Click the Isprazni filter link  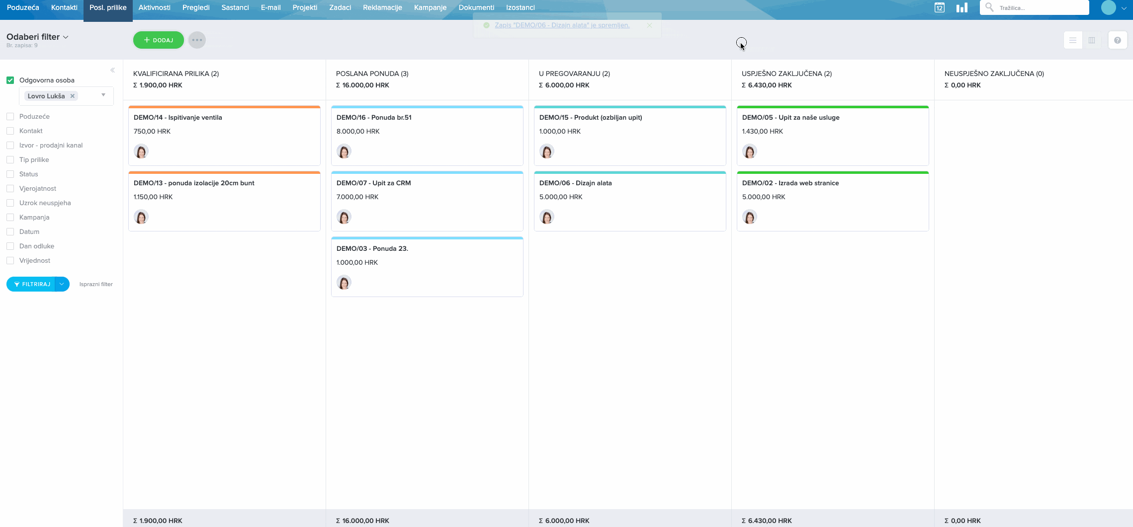tap(96, 284)
